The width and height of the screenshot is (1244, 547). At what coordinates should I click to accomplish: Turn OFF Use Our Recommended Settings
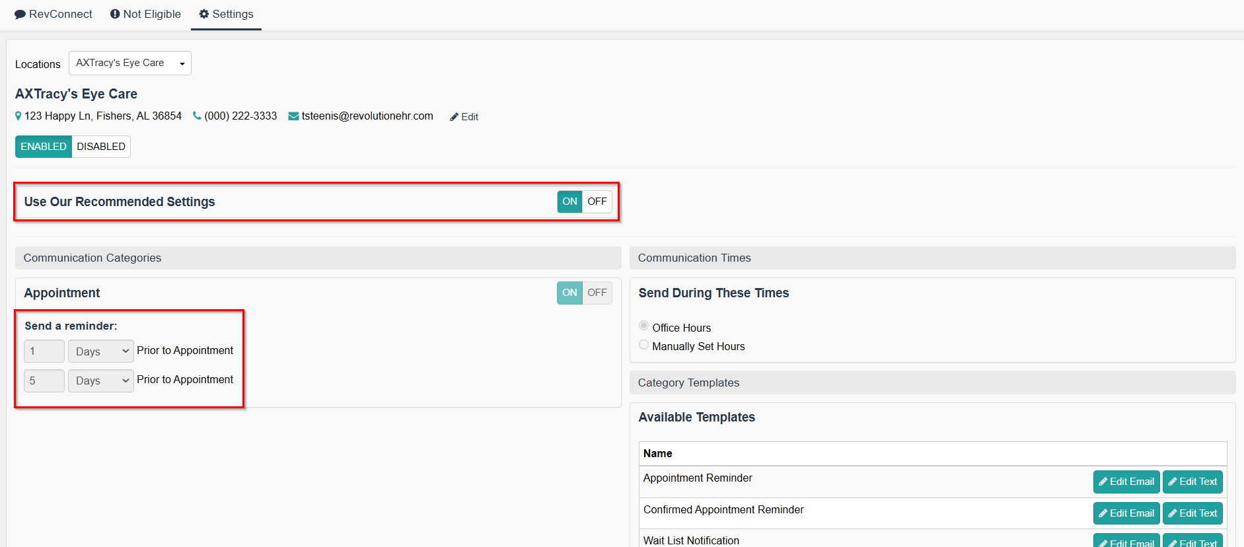(x=597, y=201)
